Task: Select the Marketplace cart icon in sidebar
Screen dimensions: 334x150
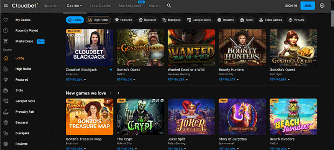Action: click(6, 41)
